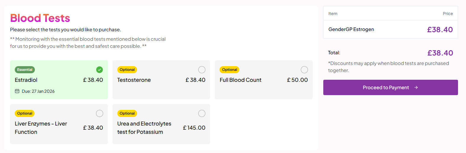Click the Testosterone test name
Screen dimensions: 466x153
coord(134,80)
